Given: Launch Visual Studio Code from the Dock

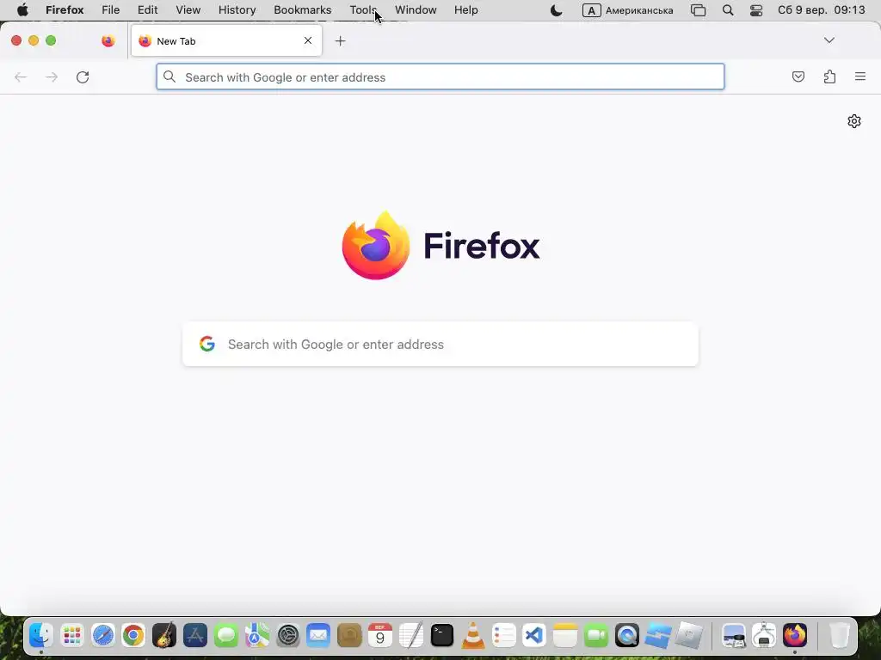Looking at the screenshot, I should point(533,635).
